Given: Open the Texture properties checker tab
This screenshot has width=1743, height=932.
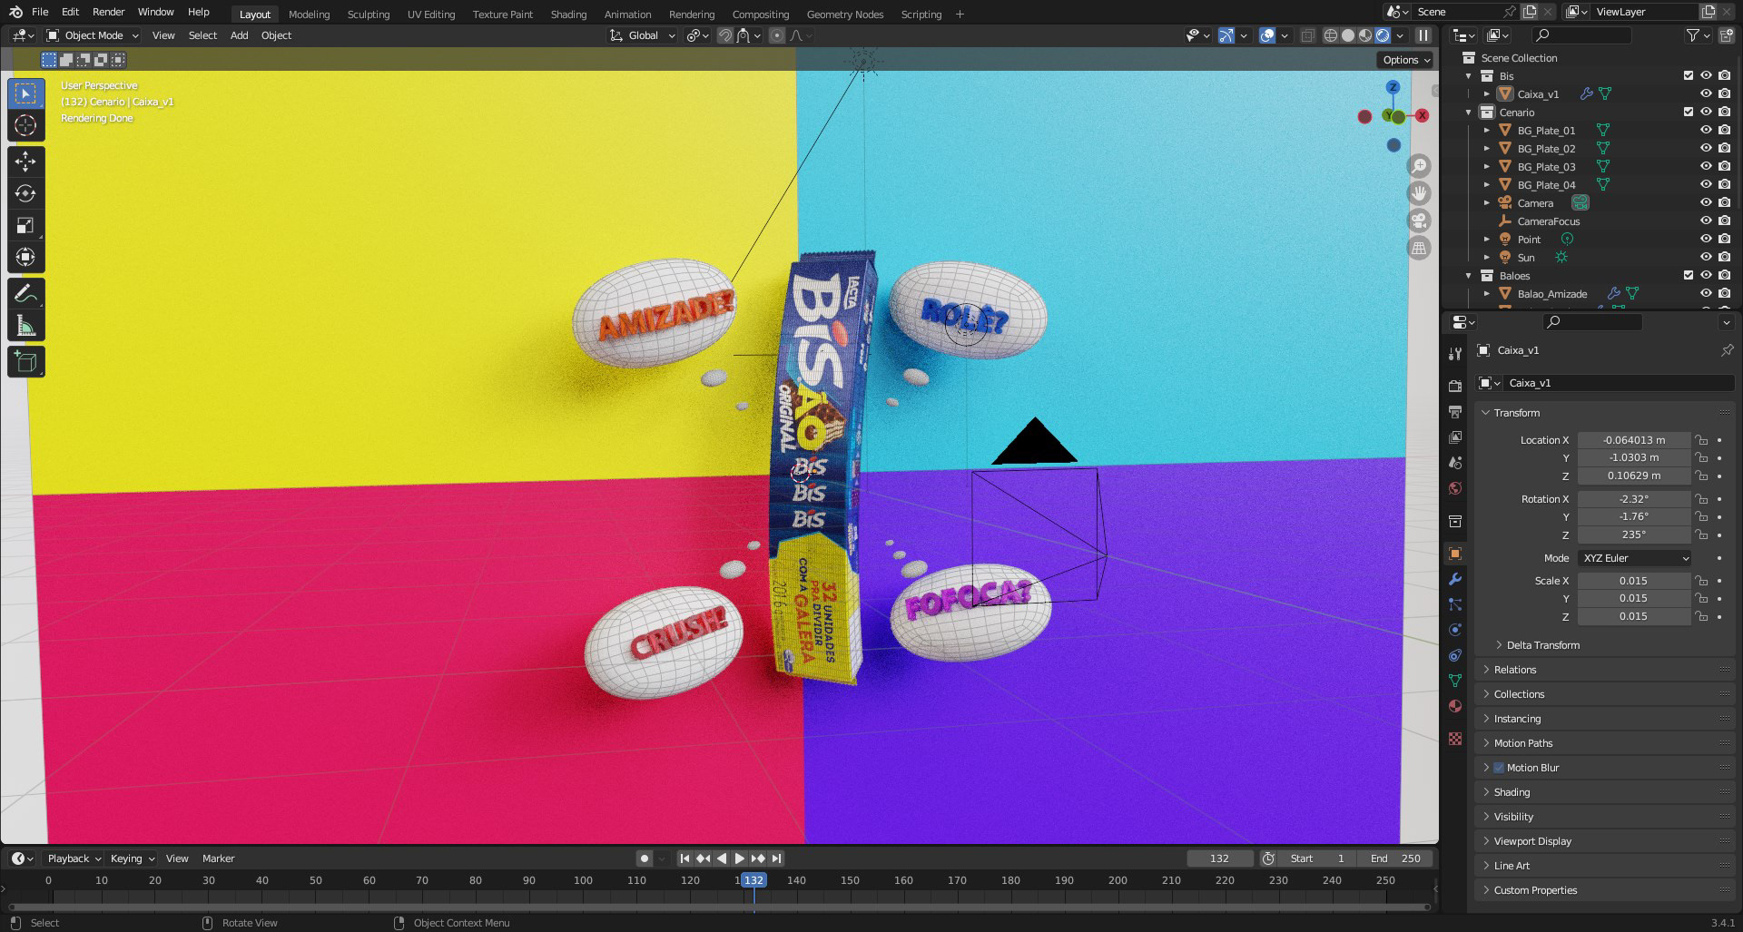Looking at the screenshot, I should click(1455, 739).
